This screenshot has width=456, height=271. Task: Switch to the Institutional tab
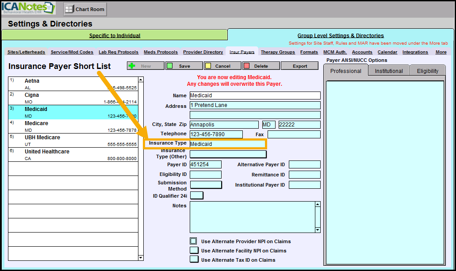coord(388,70)
